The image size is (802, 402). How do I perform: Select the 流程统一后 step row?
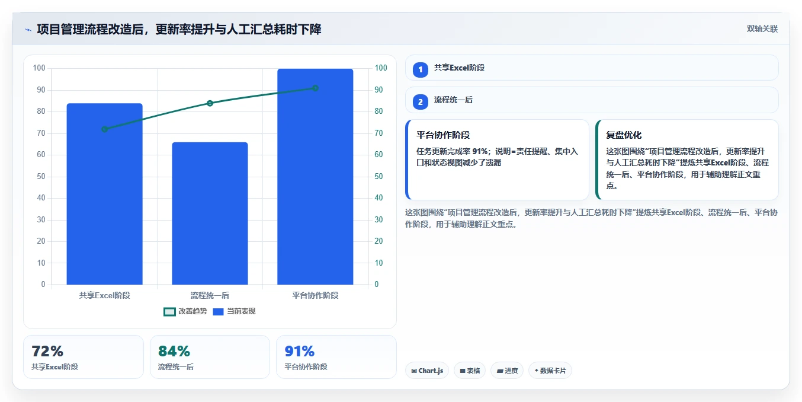pyautogui.click(x=592, y=100)
